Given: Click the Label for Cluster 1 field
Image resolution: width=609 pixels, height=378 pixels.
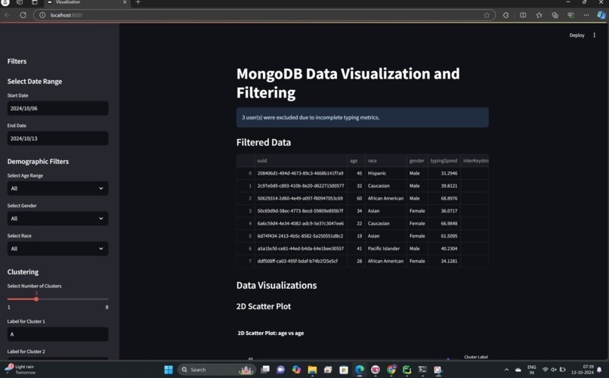Looking at the screenshot, I should (x=58, y=334).
